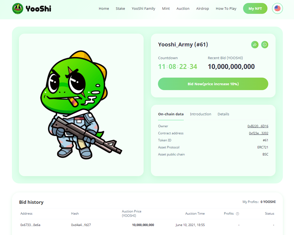294x235 pixels.
Task: Open YooShi Family in navigation
Action: 143,9
